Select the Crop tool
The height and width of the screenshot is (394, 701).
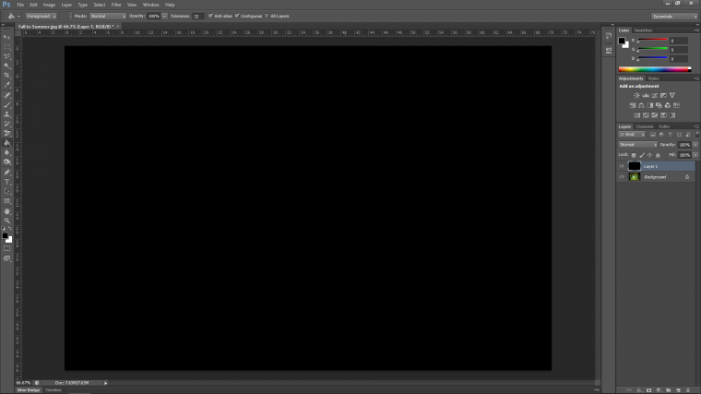pyautogui.click(x=6, y=76)
